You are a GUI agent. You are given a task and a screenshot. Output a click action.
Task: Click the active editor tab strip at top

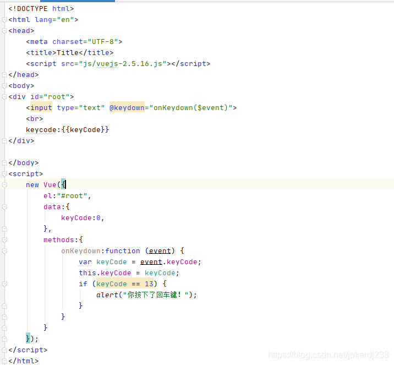click(x=78, y=1)
